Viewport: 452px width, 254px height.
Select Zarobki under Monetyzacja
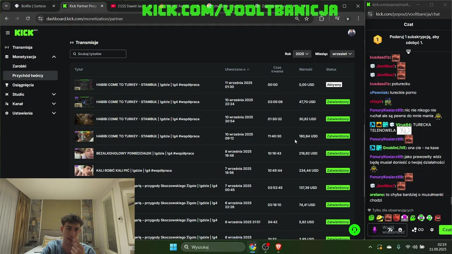click(19, 66)
